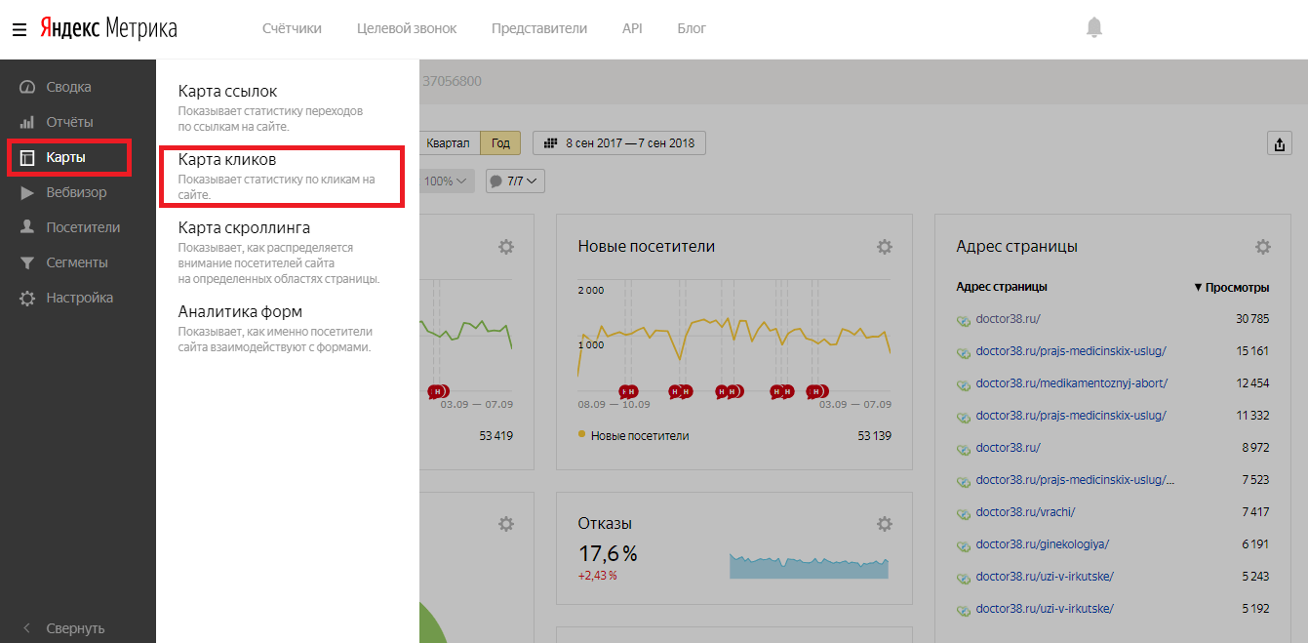The width and height of the screenshot is (1308, 643).
Task: Go to Сегменты in the sidebar
Action: click(x=76, y=262)
